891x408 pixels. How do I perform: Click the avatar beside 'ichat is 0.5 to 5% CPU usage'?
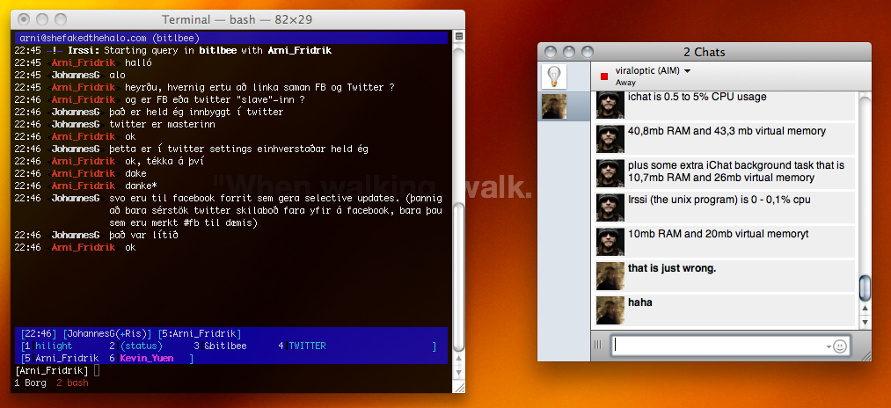pos(610,105)
